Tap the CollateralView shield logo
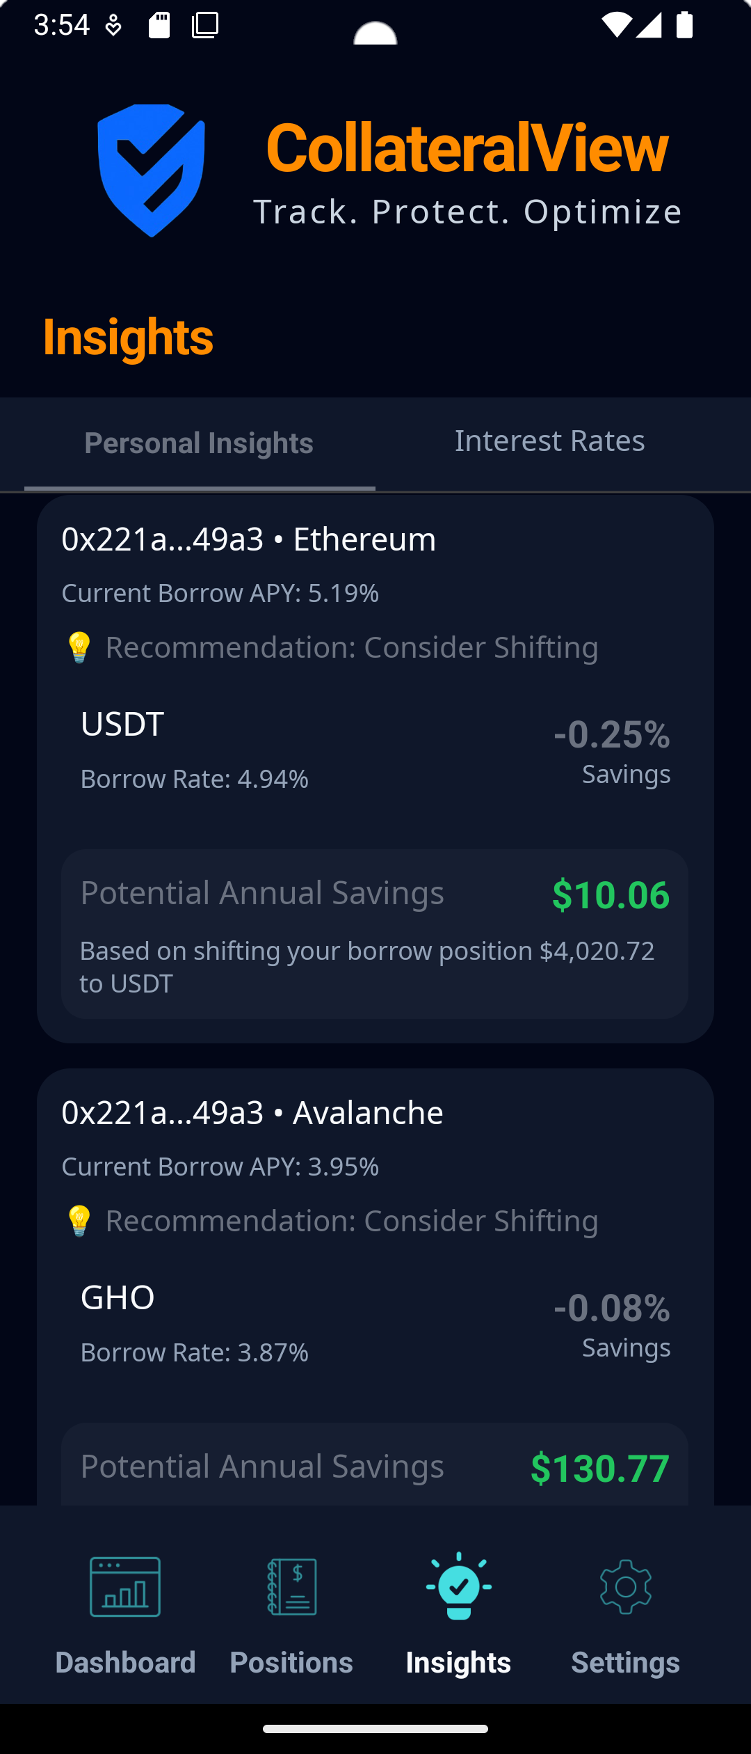 click(152, 171)
